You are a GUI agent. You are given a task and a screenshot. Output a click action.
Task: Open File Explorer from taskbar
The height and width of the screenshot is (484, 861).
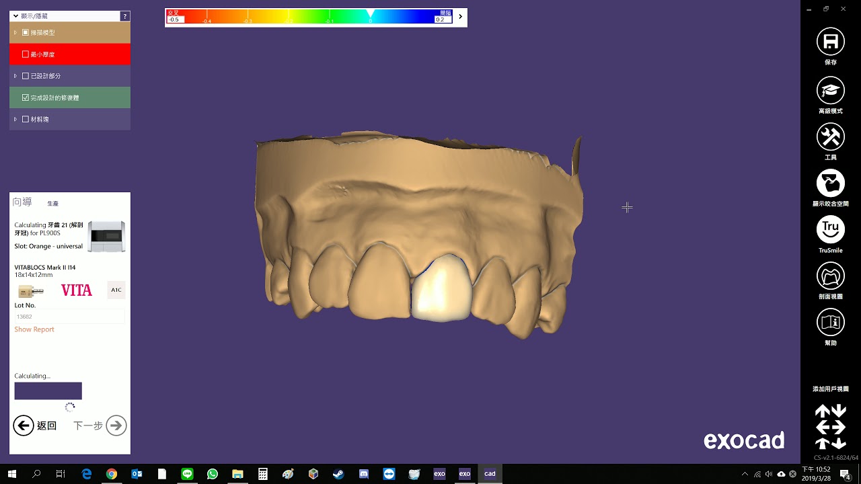pyautogui.click(x=237, y=474)
